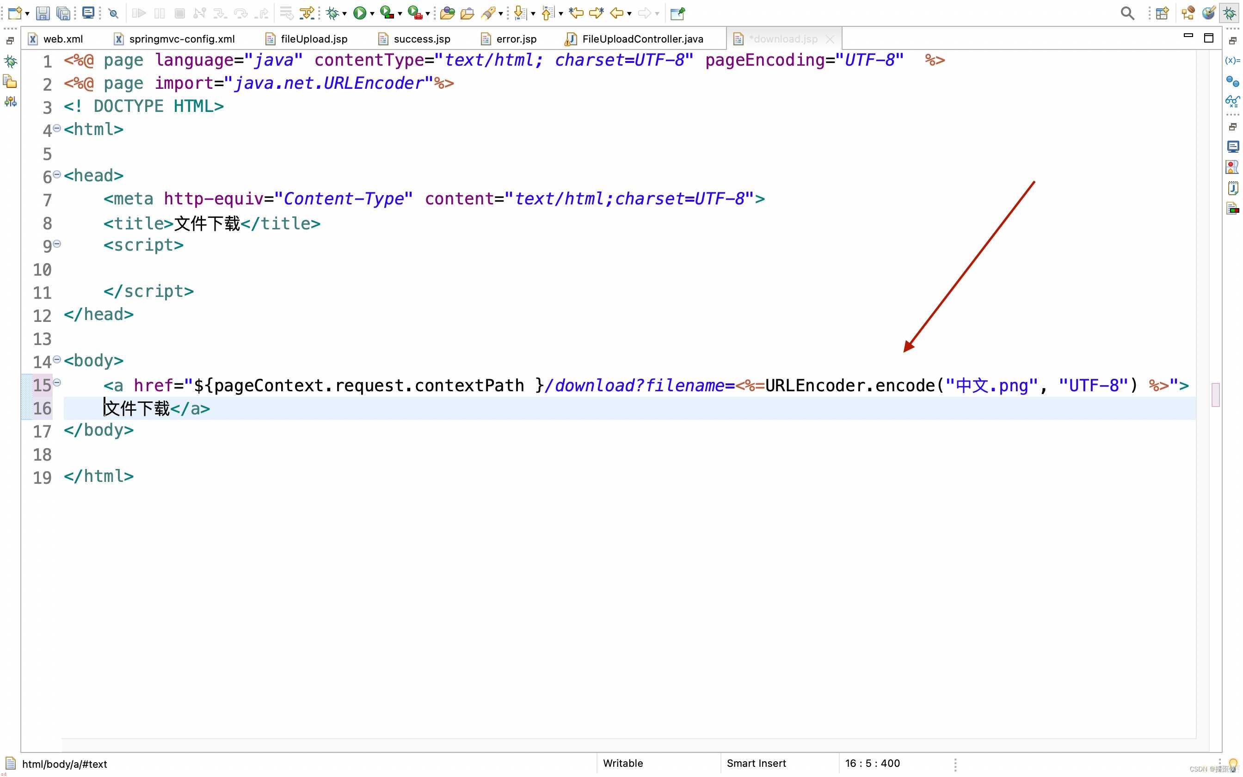Expand the Next Annotation dropdown arrow
This screenshot has width=1243, height=777.
tap(533, 14)
